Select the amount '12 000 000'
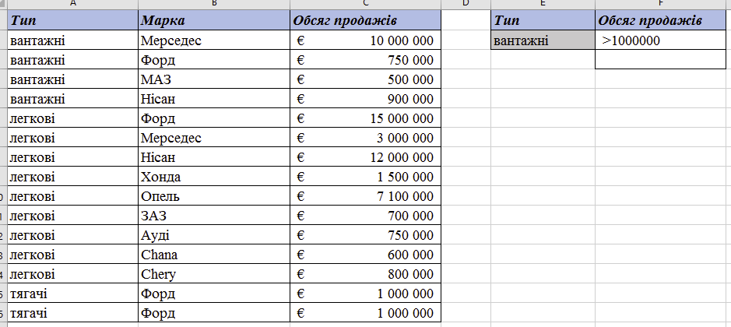Image resolution: width=731 pixels, height=327 pixels. tap(365, 157)
